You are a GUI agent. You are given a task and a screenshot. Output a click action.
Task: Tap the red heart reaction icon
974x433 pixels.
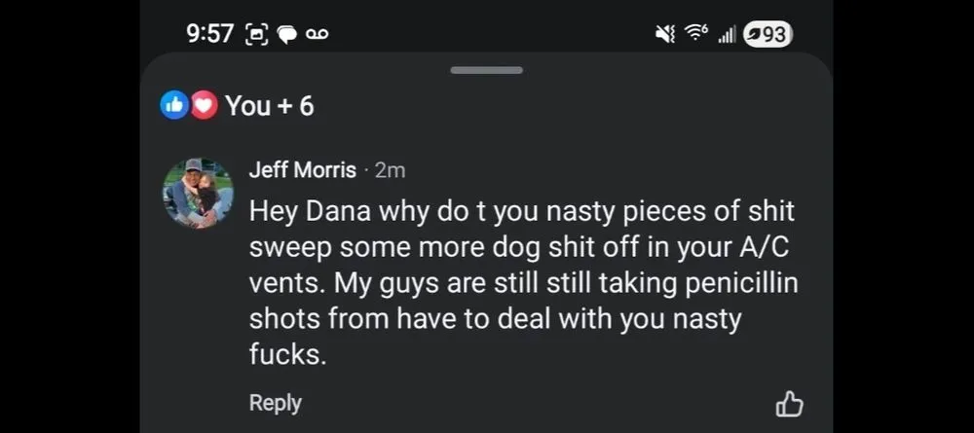[x=203, y=105]
